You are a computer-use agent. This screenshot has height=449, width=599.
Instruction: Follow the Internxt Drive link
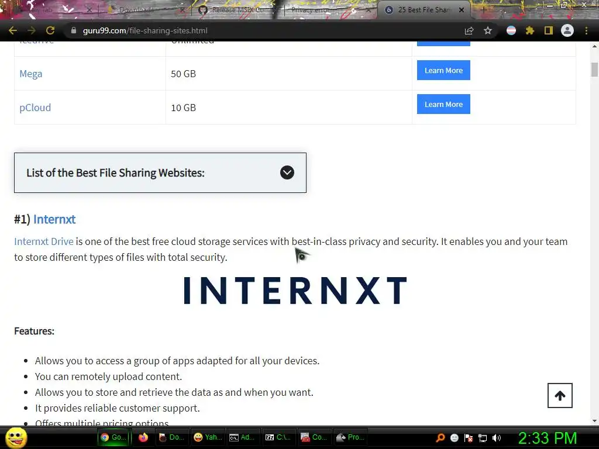point(43,241)
